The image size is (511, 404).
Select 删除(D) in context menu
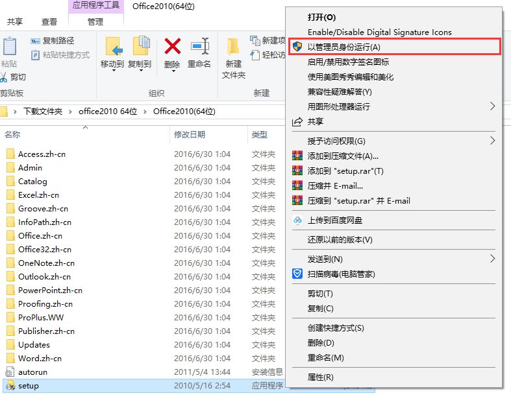tap(393, 343)
